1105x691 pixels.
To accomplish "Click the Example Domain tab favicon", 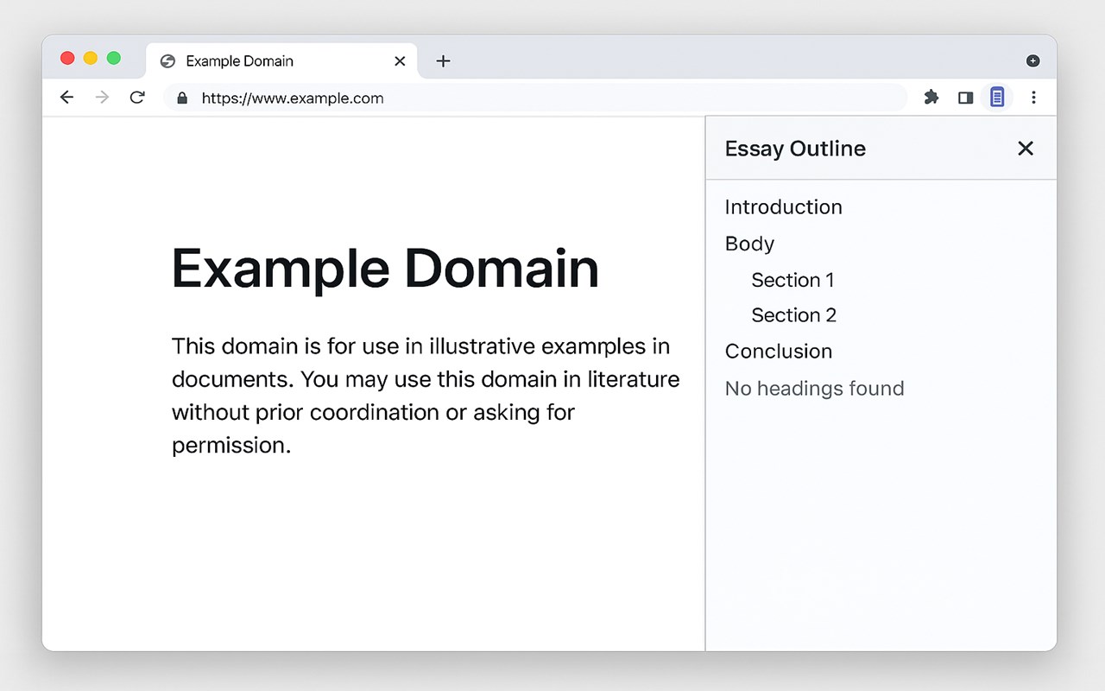I will click(x=168, y=61).
